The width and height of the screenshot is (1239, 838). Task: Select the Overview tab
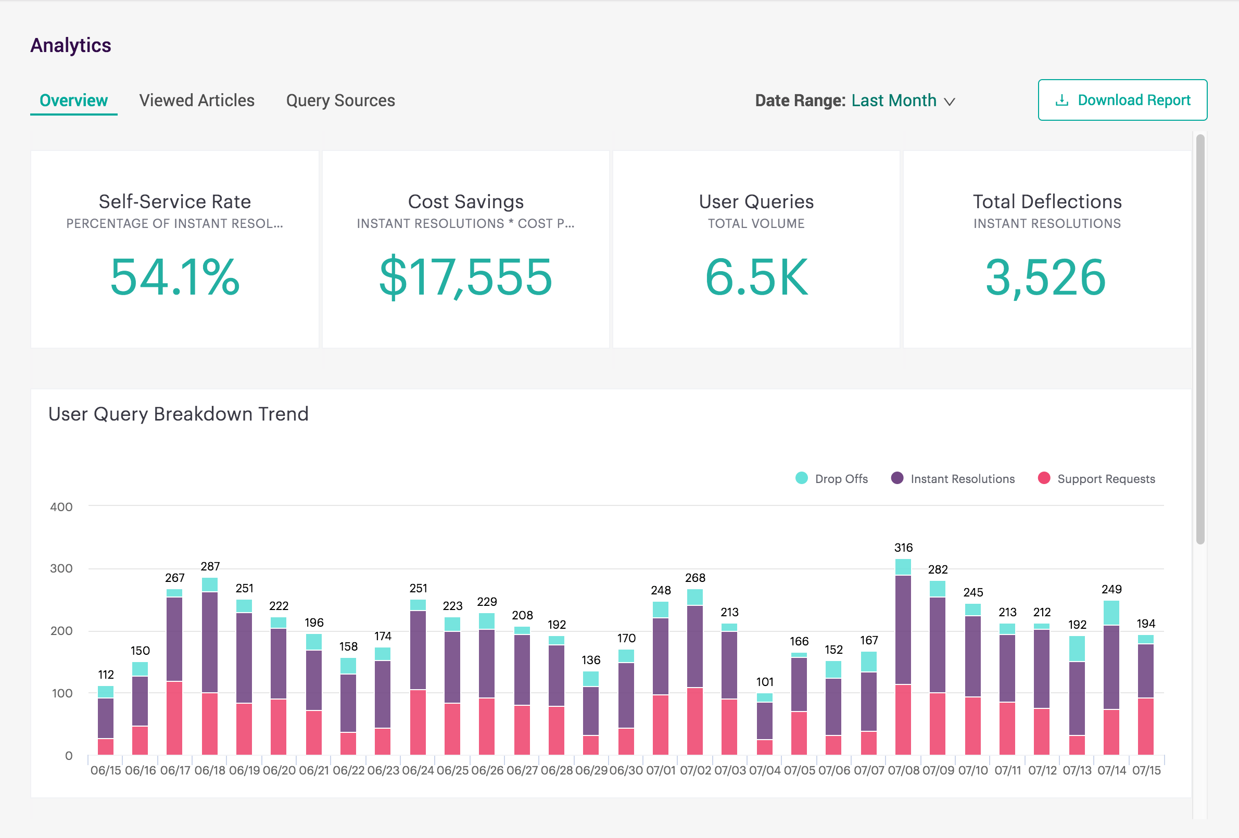(x=73, y=100)
